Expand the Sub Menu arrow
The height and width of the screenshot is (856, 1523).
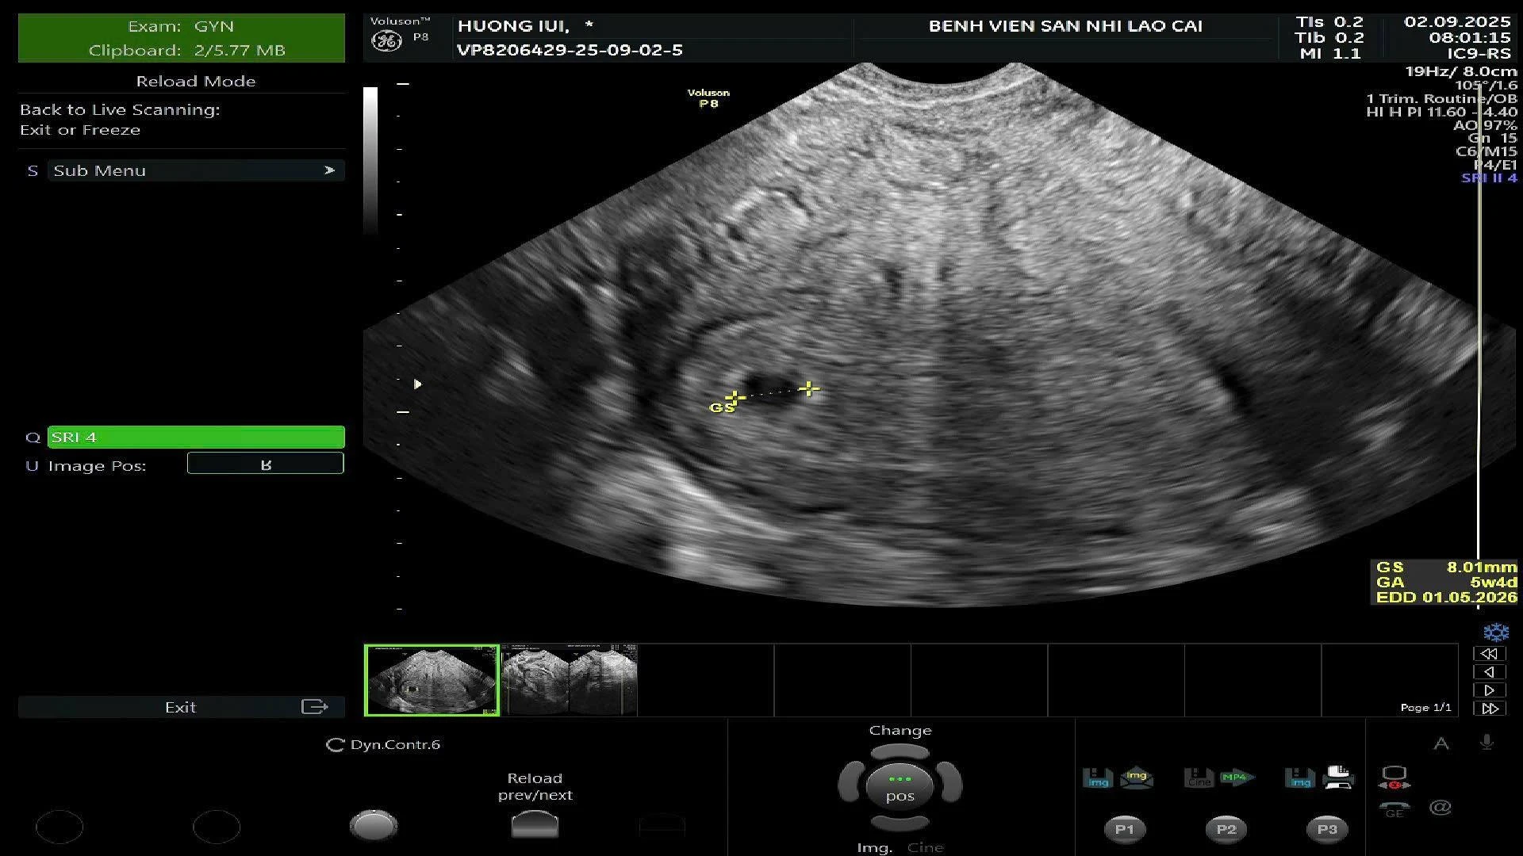(x=329, y=170)
